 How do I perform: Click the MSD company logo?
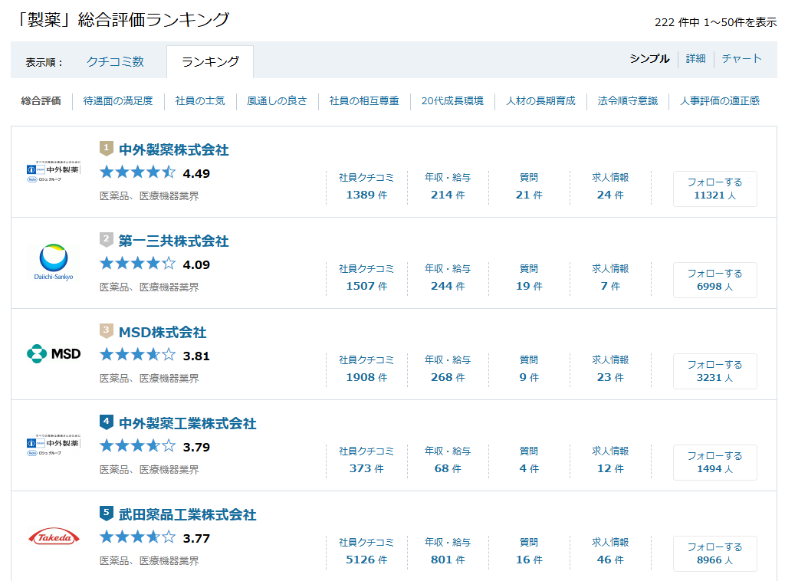click(54, 354)
